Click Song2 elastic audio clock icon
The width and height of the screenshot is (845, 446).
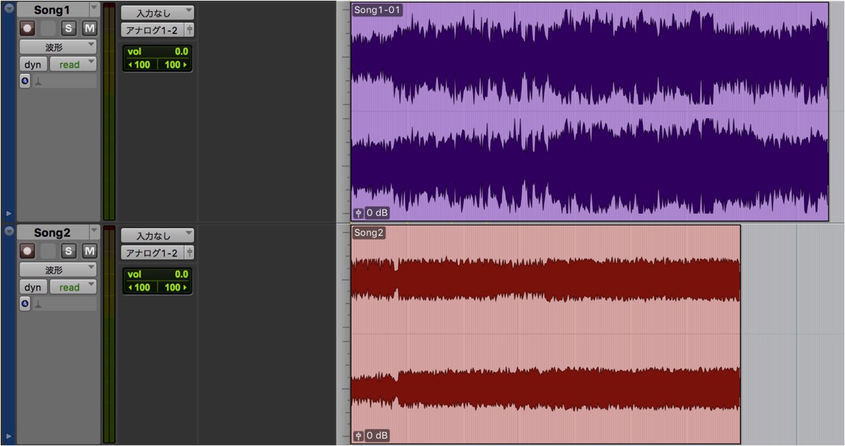pos(25,304)
